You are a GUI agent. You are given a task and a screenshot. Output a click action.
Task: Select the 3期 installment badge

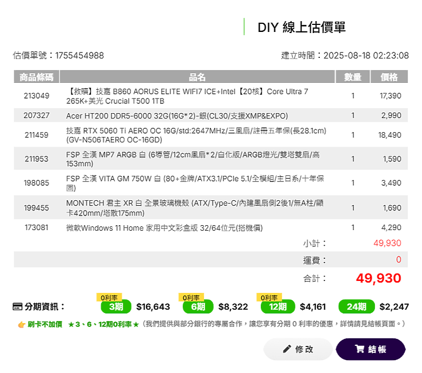pyautogui.click(x=116, y=306)
